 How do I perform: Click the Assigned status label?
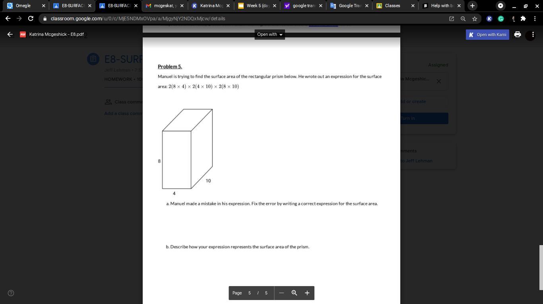click(x=438, y=65)
